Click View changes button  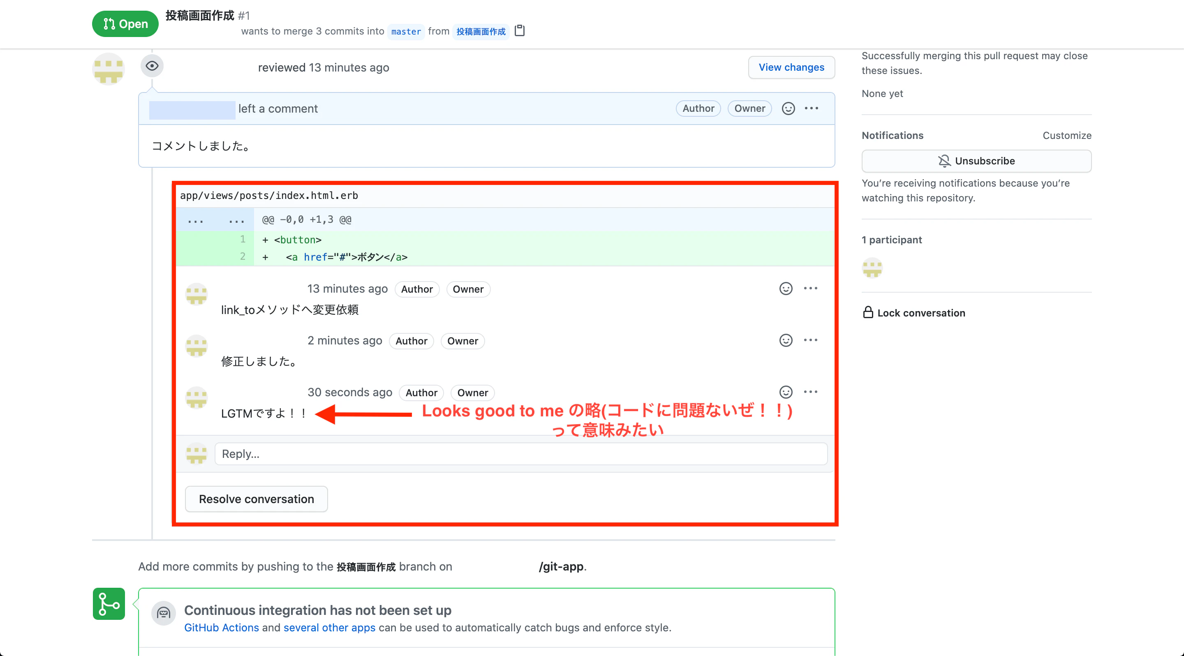(x=791, y=67)
